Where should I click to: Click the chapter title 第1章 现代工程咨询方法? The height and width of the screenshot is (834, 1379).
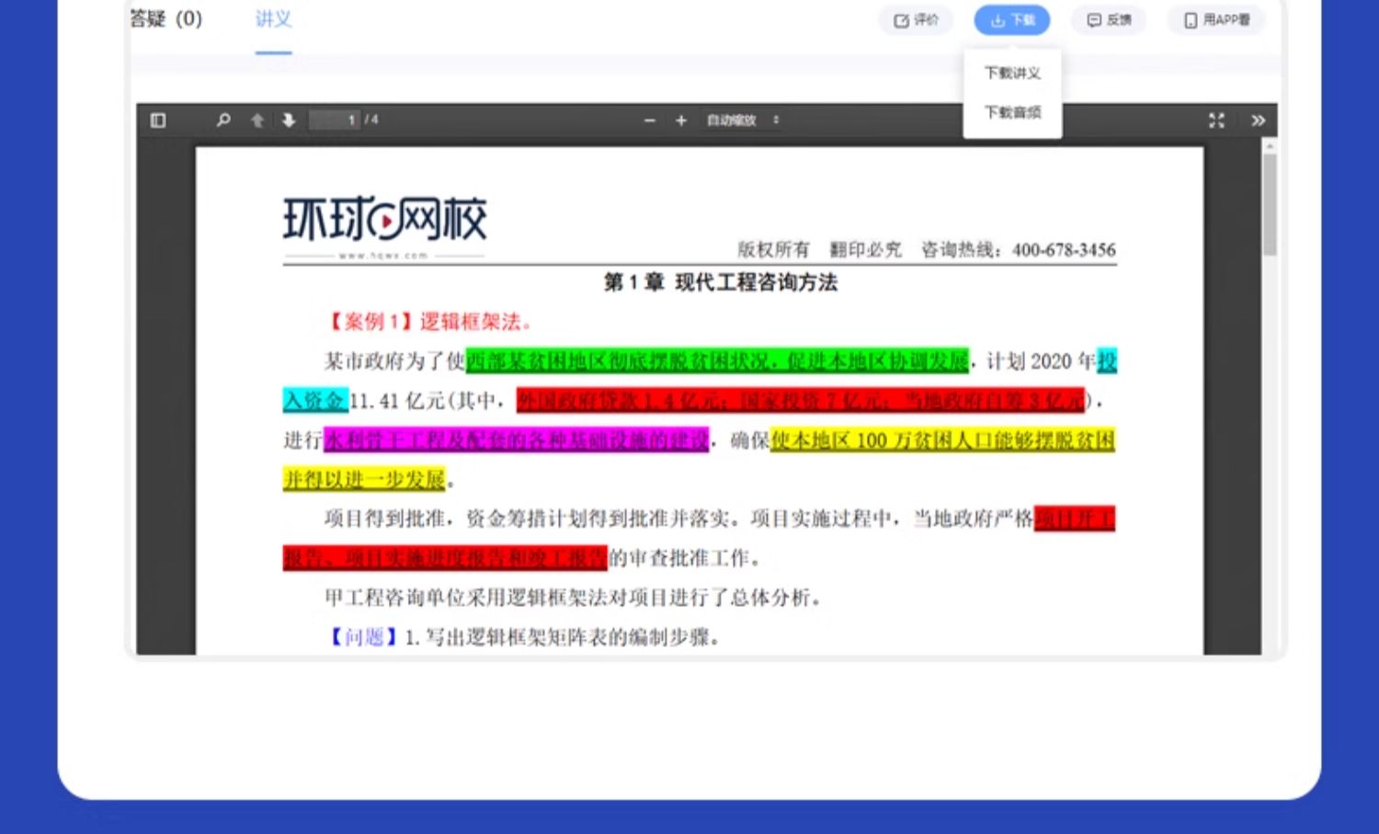(720, 282)
